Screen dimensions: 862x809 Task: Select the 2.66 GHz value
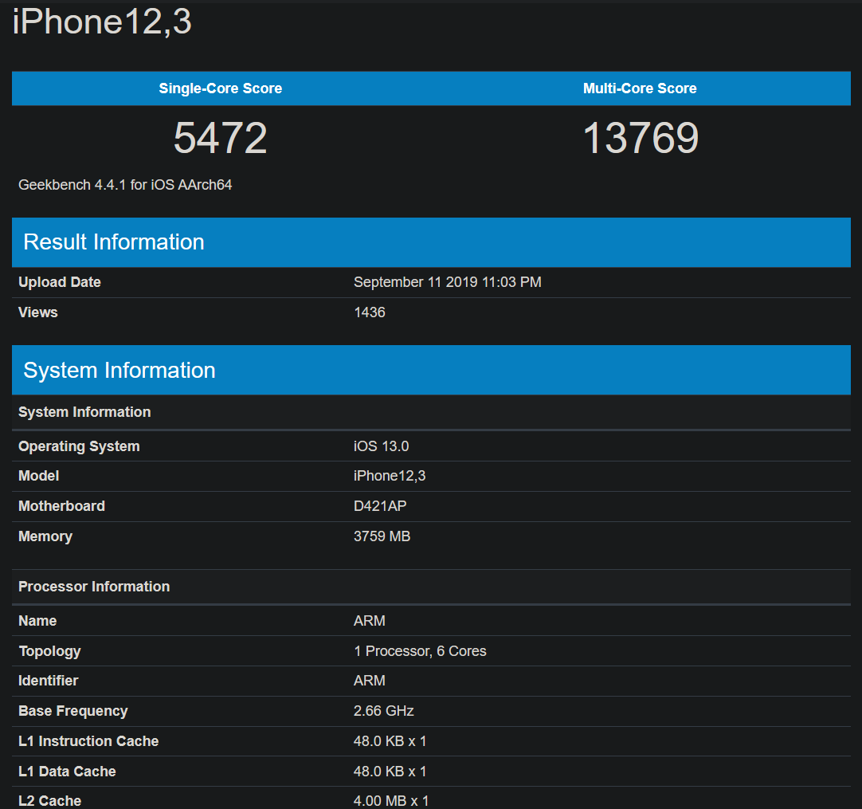384,711
